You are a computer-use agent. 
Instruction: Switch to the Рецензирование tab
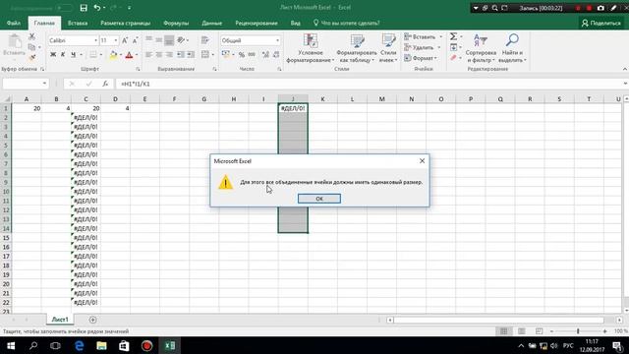tap(257, 24)
